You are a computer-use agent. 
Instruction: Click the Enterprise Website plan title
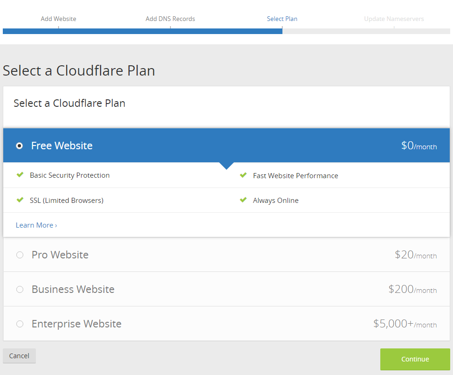pos(76,324)
